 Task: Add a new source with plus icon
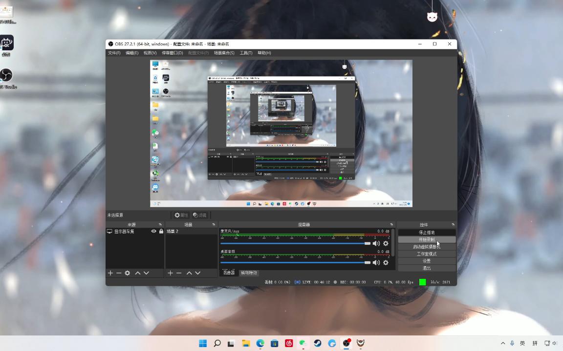pyautogui.click(x=110, y=273)
